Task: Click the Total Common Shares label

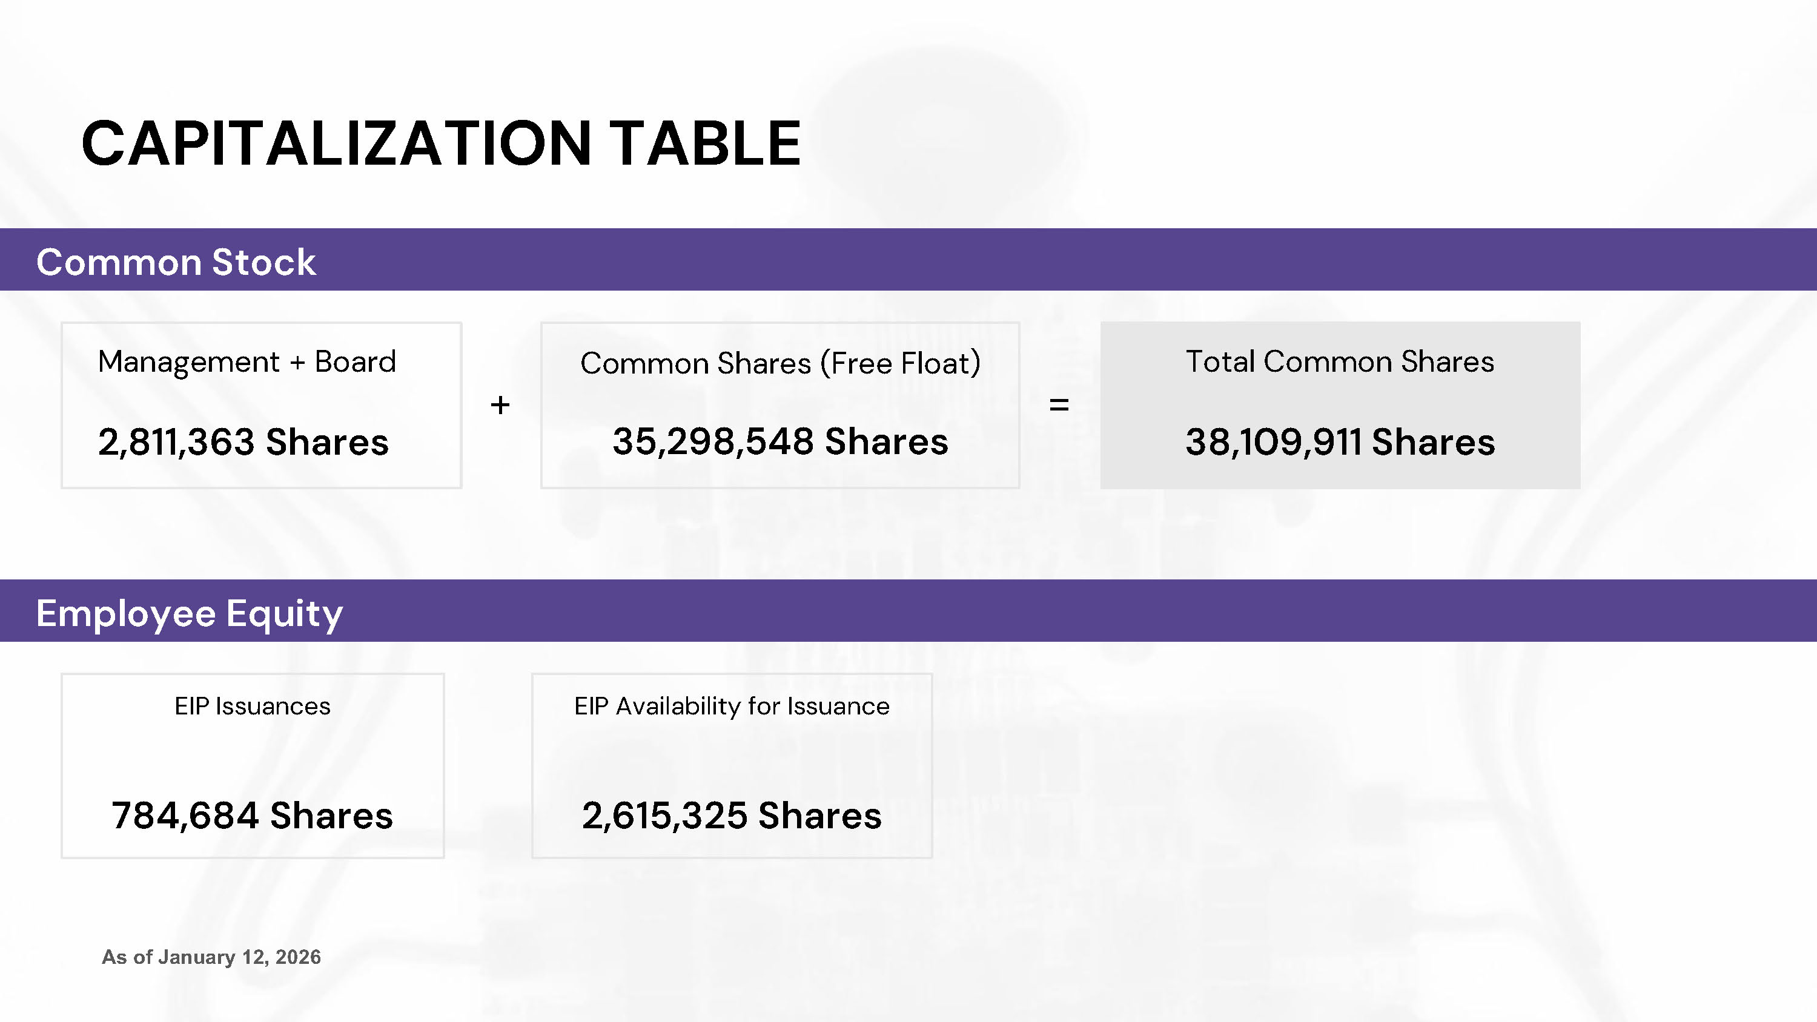Action: (x=1340, y=362)
